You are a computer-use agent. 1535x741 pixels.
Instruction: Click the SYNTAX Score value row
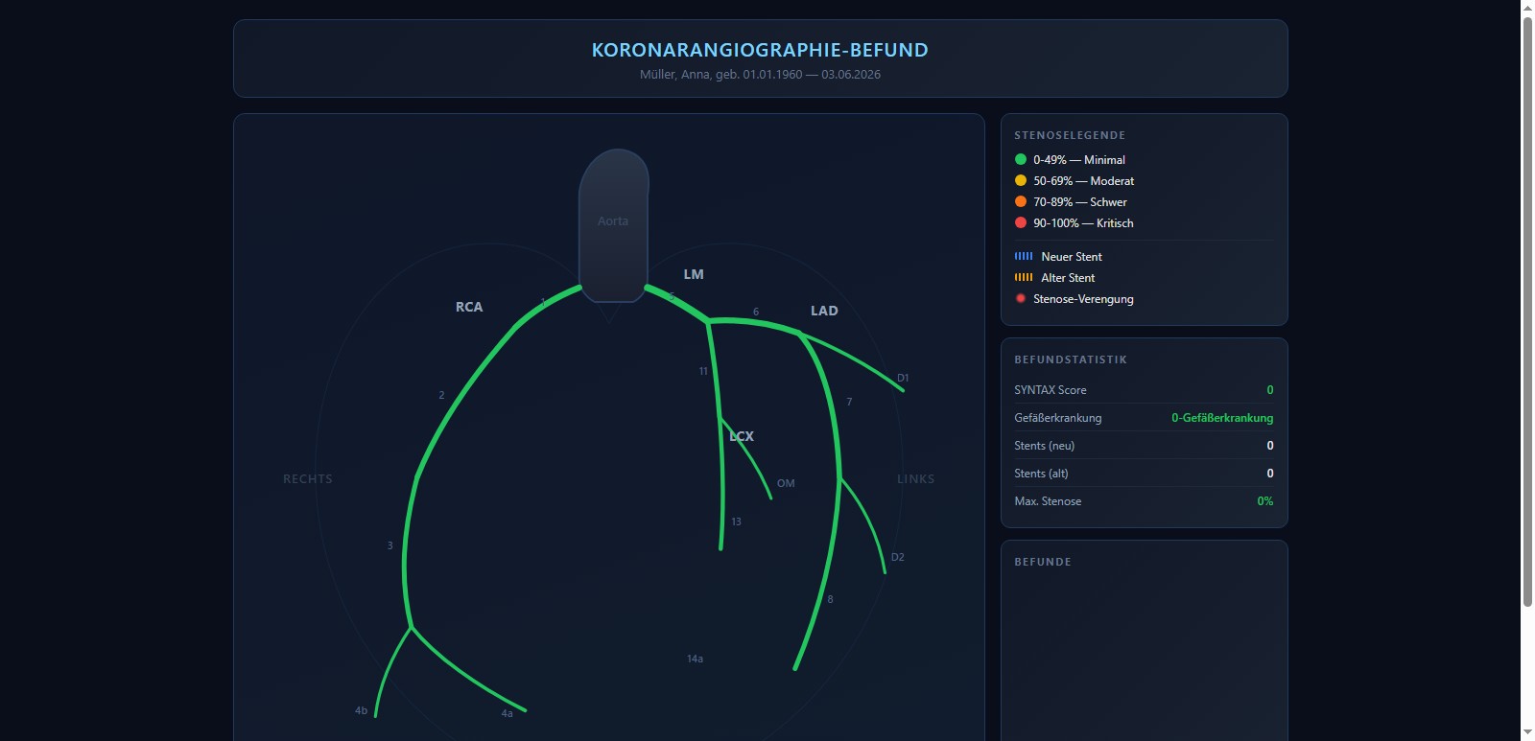tap(1144, 390)
